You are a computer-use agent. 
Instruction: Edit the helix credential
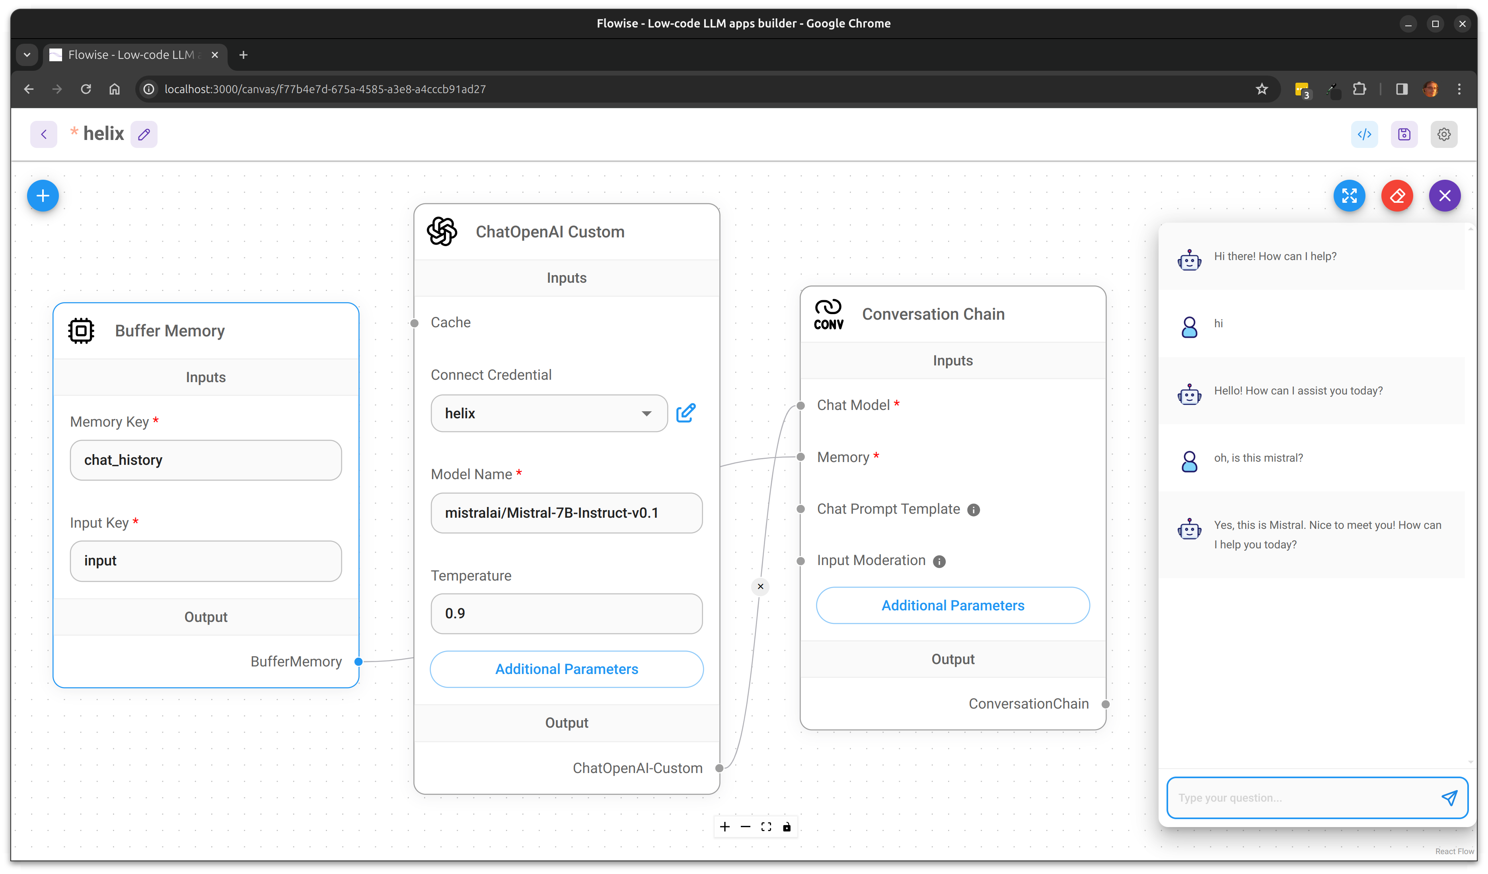(686, 413)
